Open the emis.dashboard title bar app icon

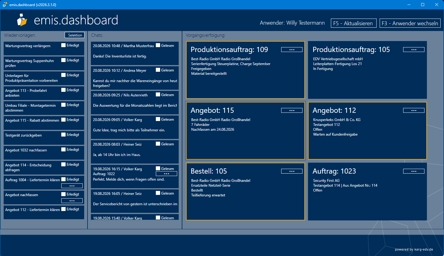(5, 5)
